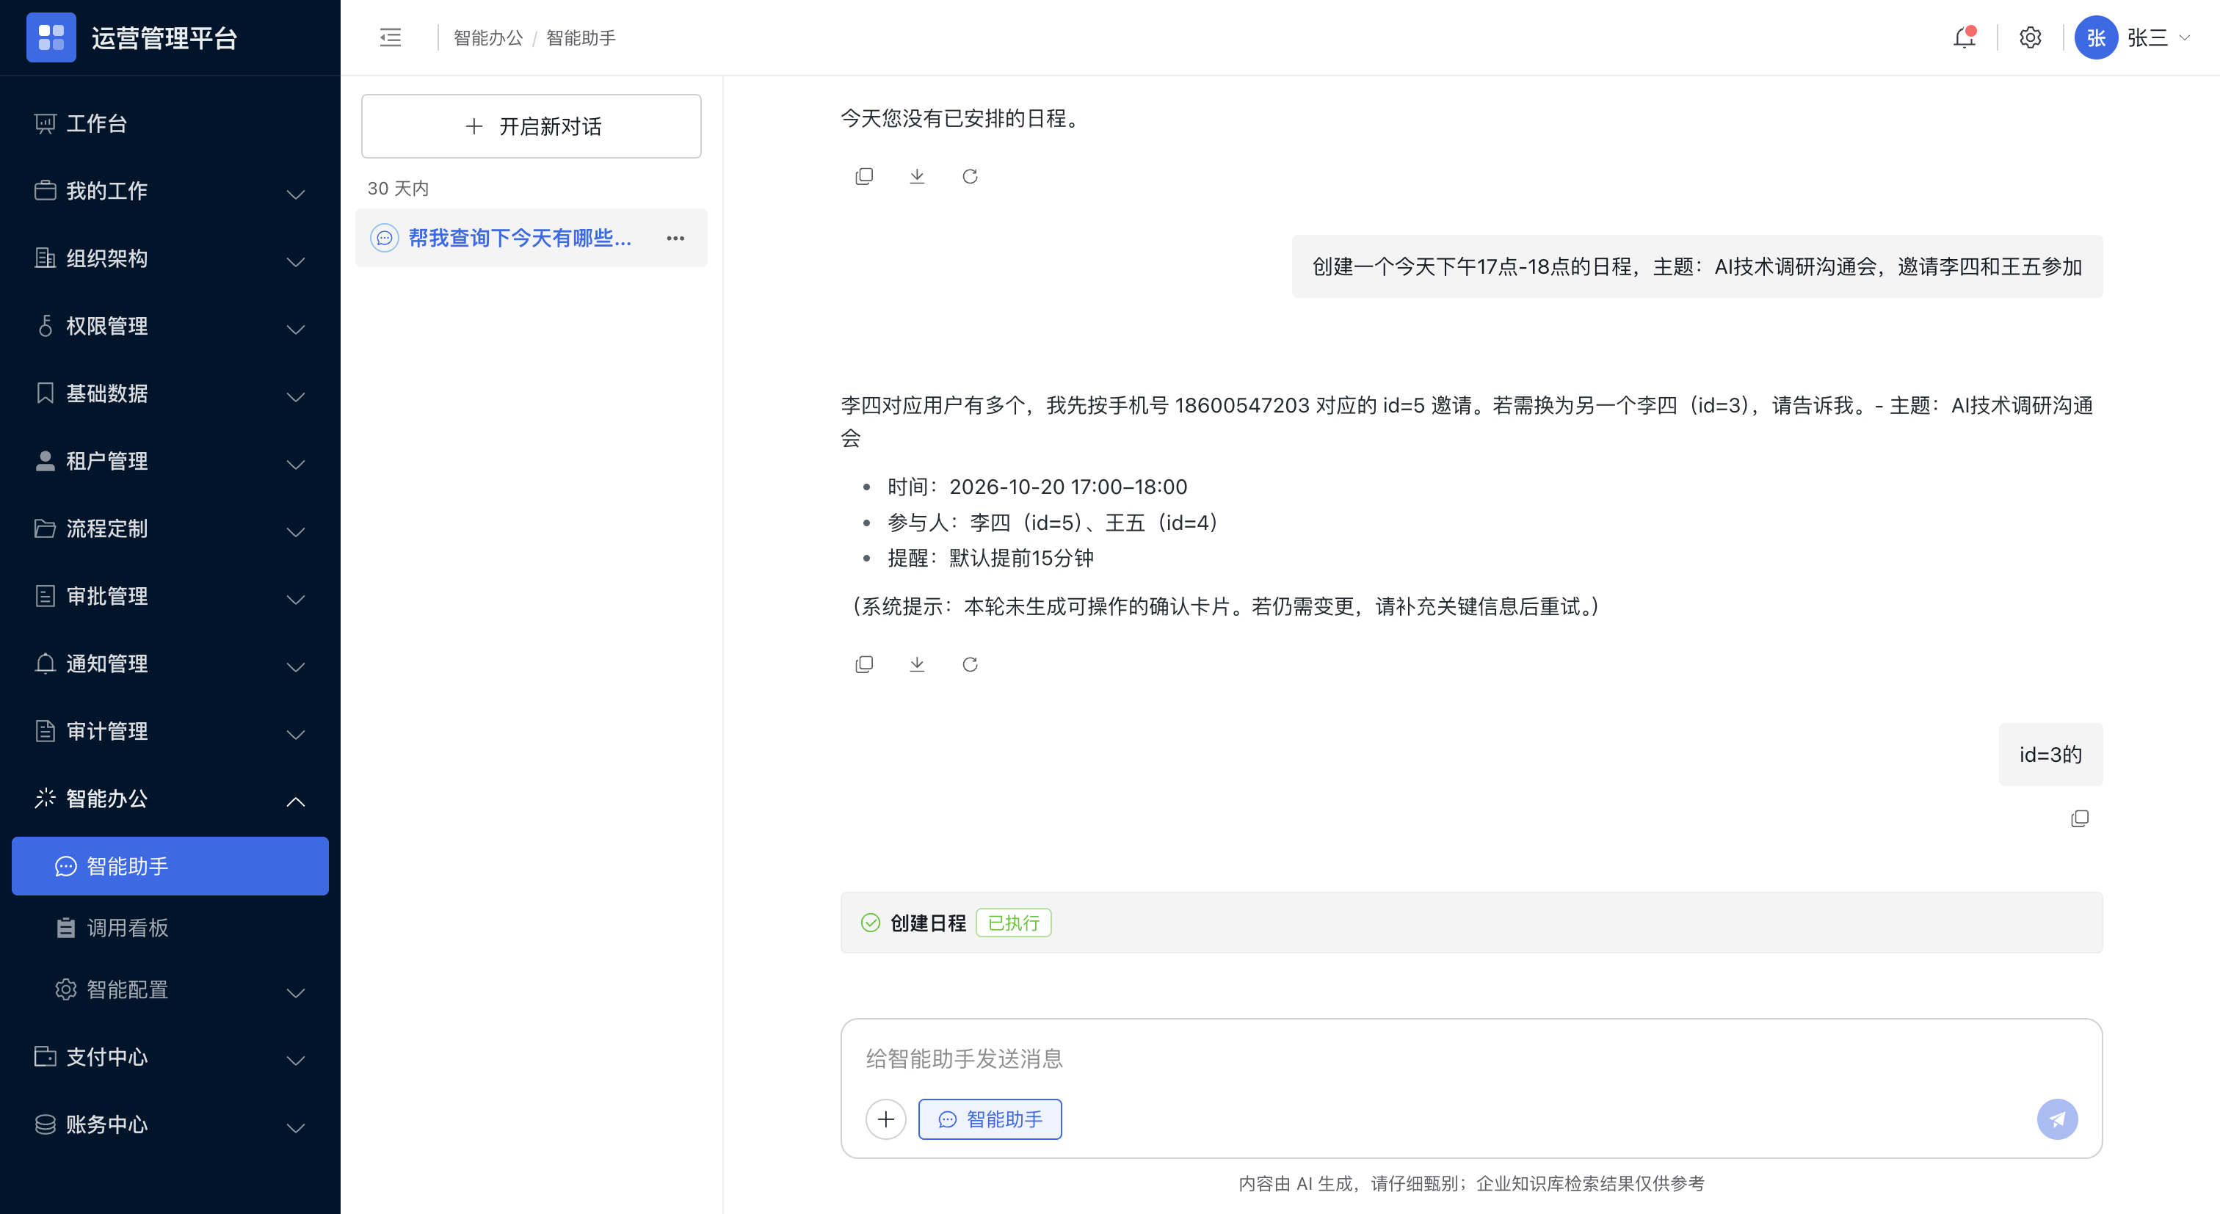Open settings gear icon in header
The width and height of the screenshot is (2220, 1214).
pyautogui.click(x=2030, y=37)
